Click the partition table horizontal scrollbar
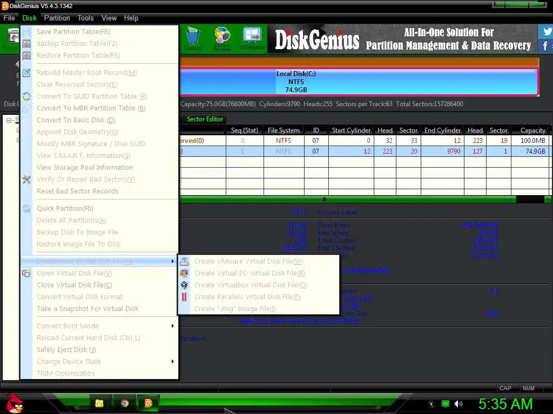Viewport: 553px width, 414px height. 348,199
